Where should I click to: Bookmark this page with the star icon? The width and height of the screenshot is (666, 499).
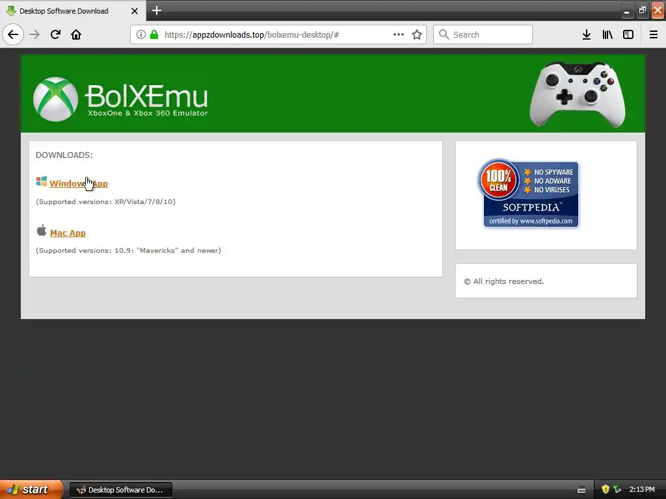417,34
